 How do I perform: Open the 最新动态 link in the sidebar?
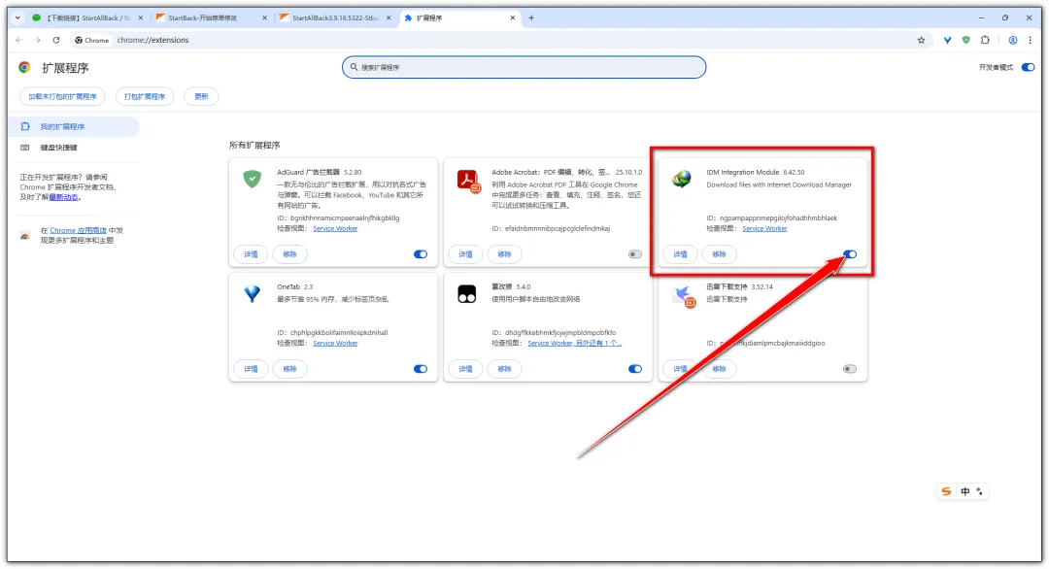coord(64,197)
